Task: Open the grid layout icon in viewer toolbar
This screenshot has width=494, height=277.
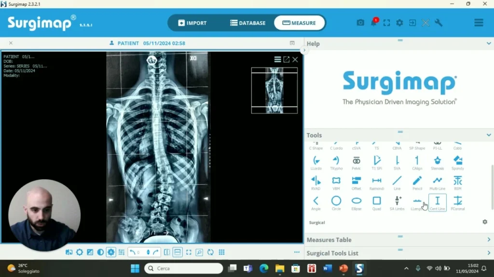Action: point(222,252)
